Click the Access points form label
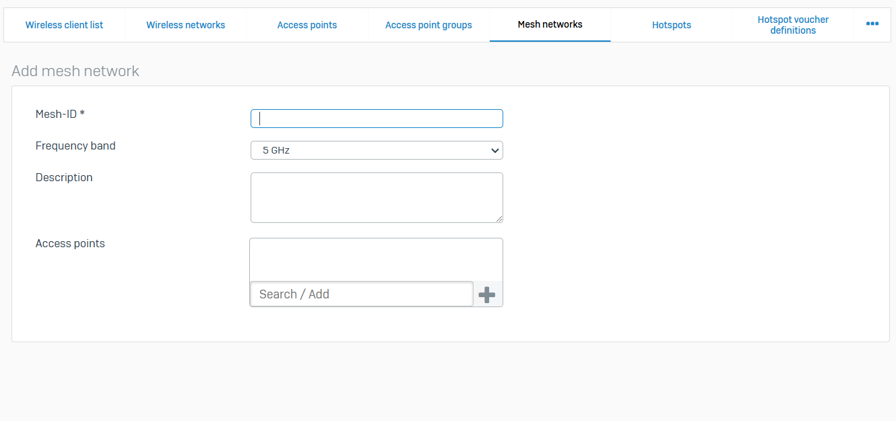 (x=70, y=244)
